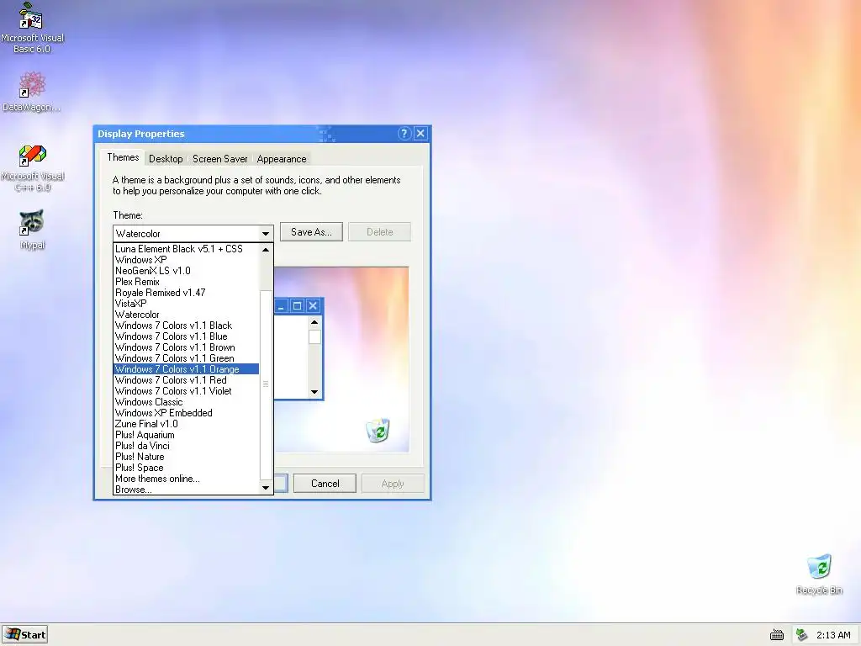Open Microsoft Visual Basic 6.0 desktop icon
The width and height of the screenshot is (861, 646).
[x=32, y=28]
